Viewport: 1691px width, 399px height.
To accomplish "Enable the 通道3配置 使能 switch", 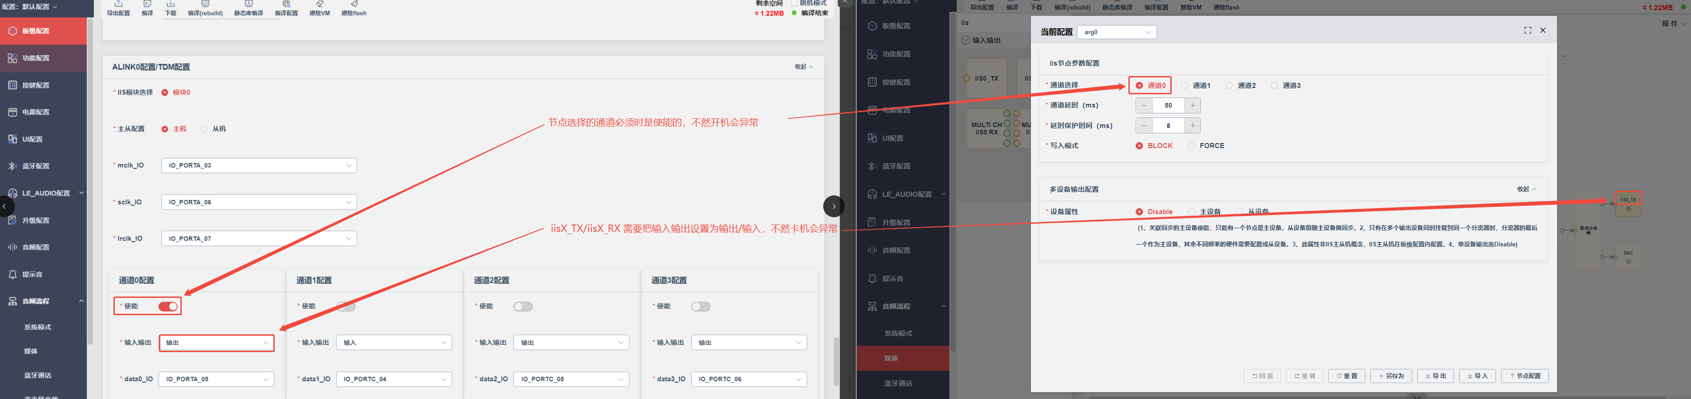I will point(701,307).
